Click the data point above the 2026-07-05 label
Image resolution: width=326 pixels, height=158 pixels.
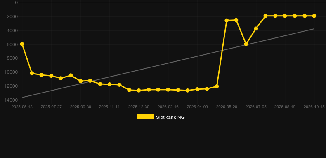(256, 28)
